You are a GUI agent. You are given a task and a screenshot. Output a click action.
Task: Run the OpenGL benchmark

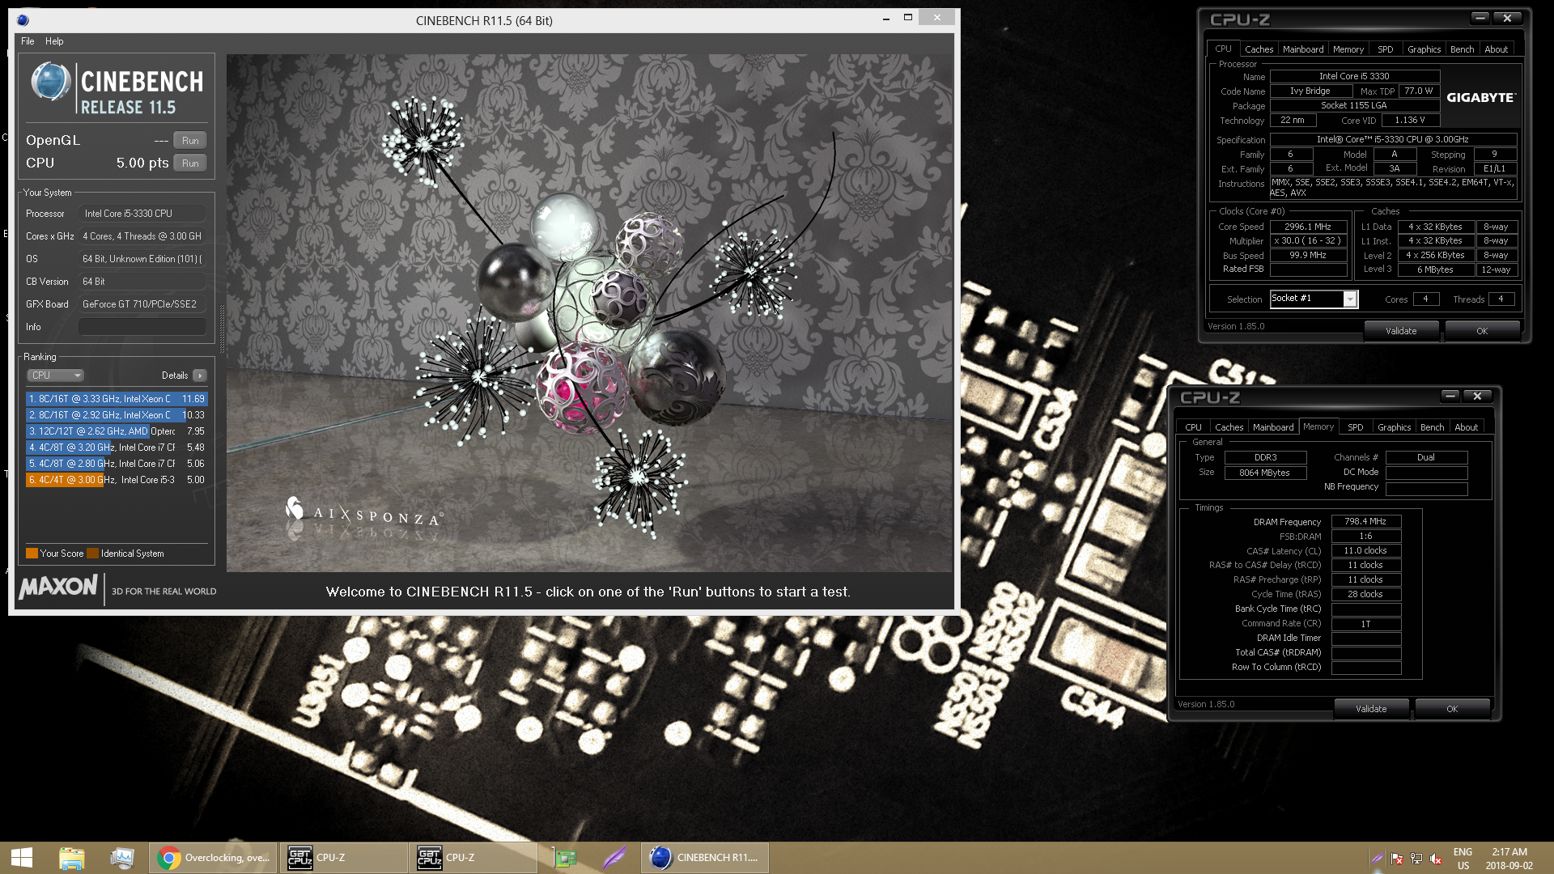pyautogui.click(x=190, y=140)
